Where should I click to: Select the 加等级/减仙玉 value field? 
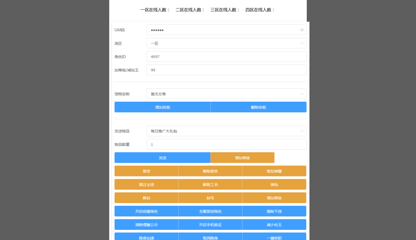[226, 70]
